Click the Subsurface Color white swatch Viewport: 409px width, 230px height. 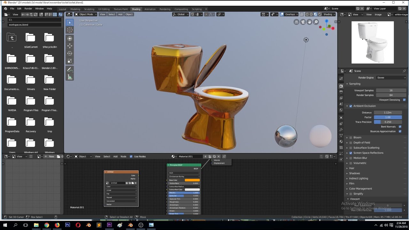192,190
